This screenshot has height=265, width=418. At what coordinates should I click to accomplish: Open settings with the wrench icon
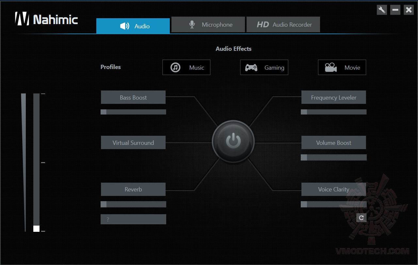point(382,10)
